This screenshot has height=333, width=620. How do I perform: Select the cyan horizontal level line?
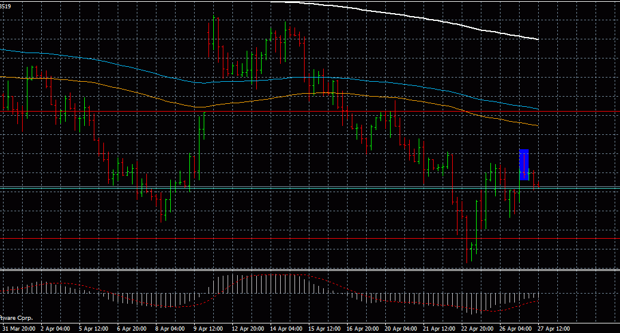310,187
